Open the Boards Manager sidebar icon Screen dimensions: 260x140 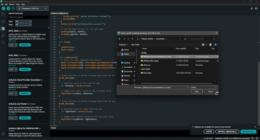click(3, 22)
